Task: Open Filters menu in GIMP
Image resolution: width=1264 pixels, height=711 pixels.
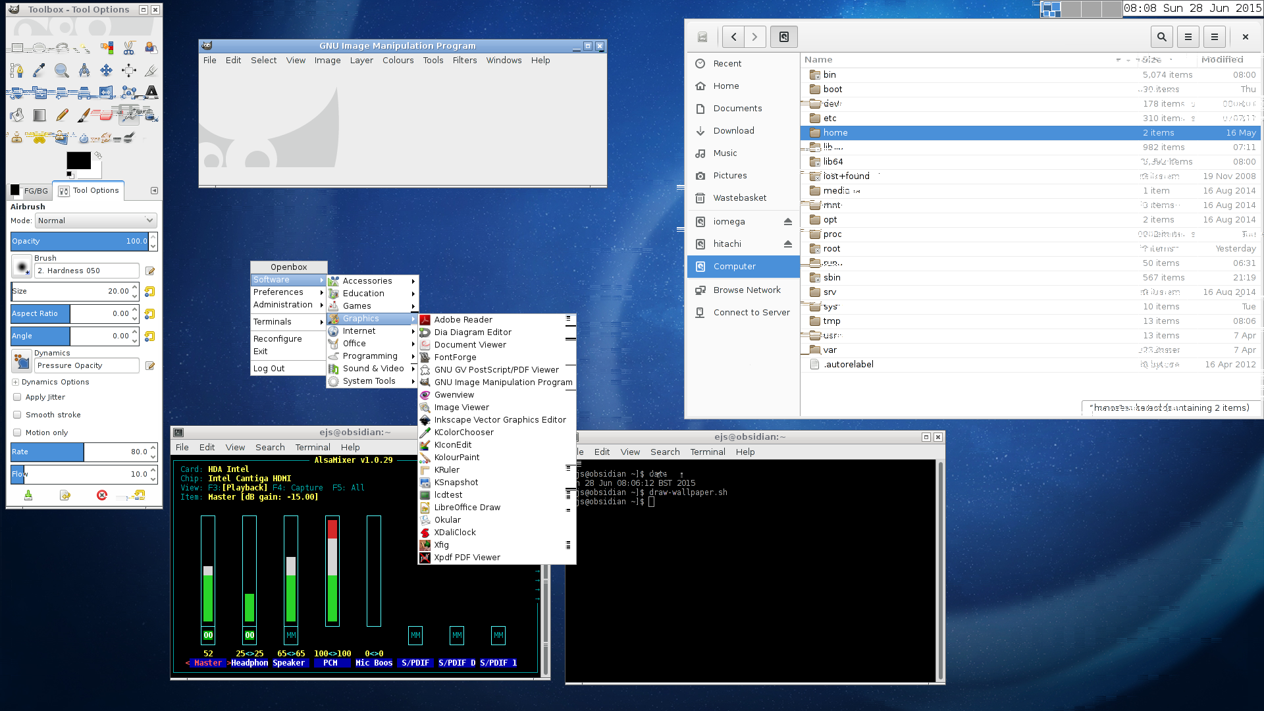Action: pos(464,60)
